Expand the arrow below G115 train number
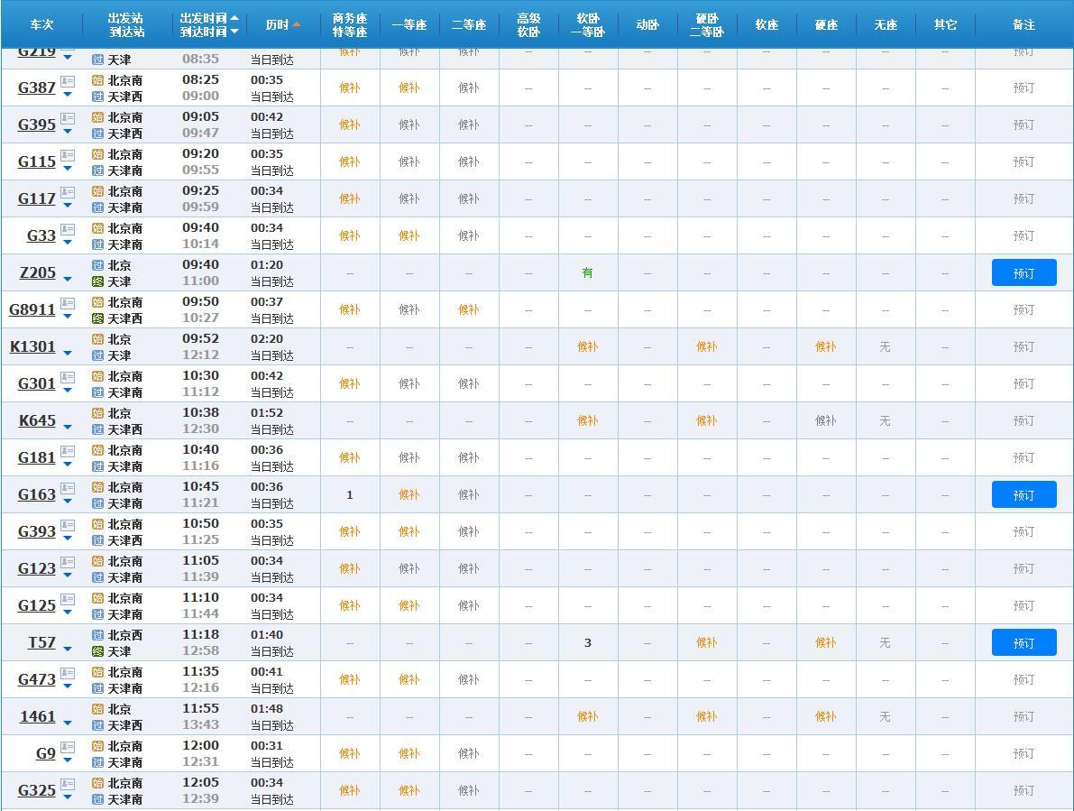1074x811 pixels. coord(67,169)
